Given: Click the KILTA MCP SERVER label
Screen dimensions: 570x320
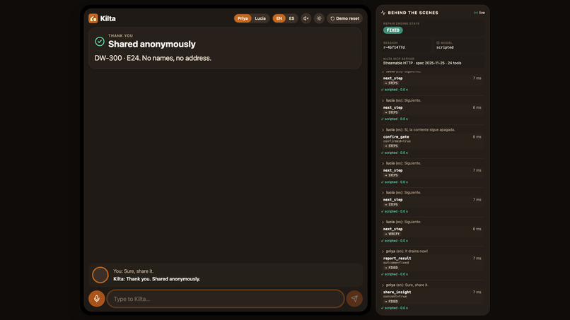Looking at the screenshot, I should pos(399,59).
